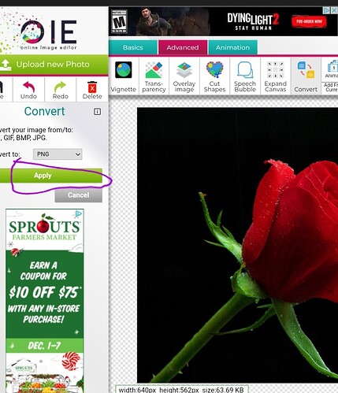
Task: Upload new Photo button
Action: click(54, 65)
